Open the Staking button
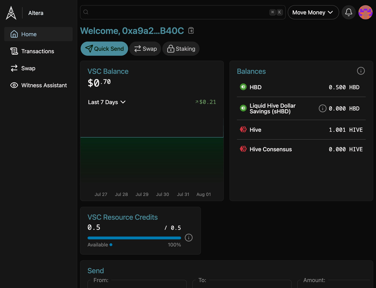Viewport: 376px width, 288px height. pos(181,48)
